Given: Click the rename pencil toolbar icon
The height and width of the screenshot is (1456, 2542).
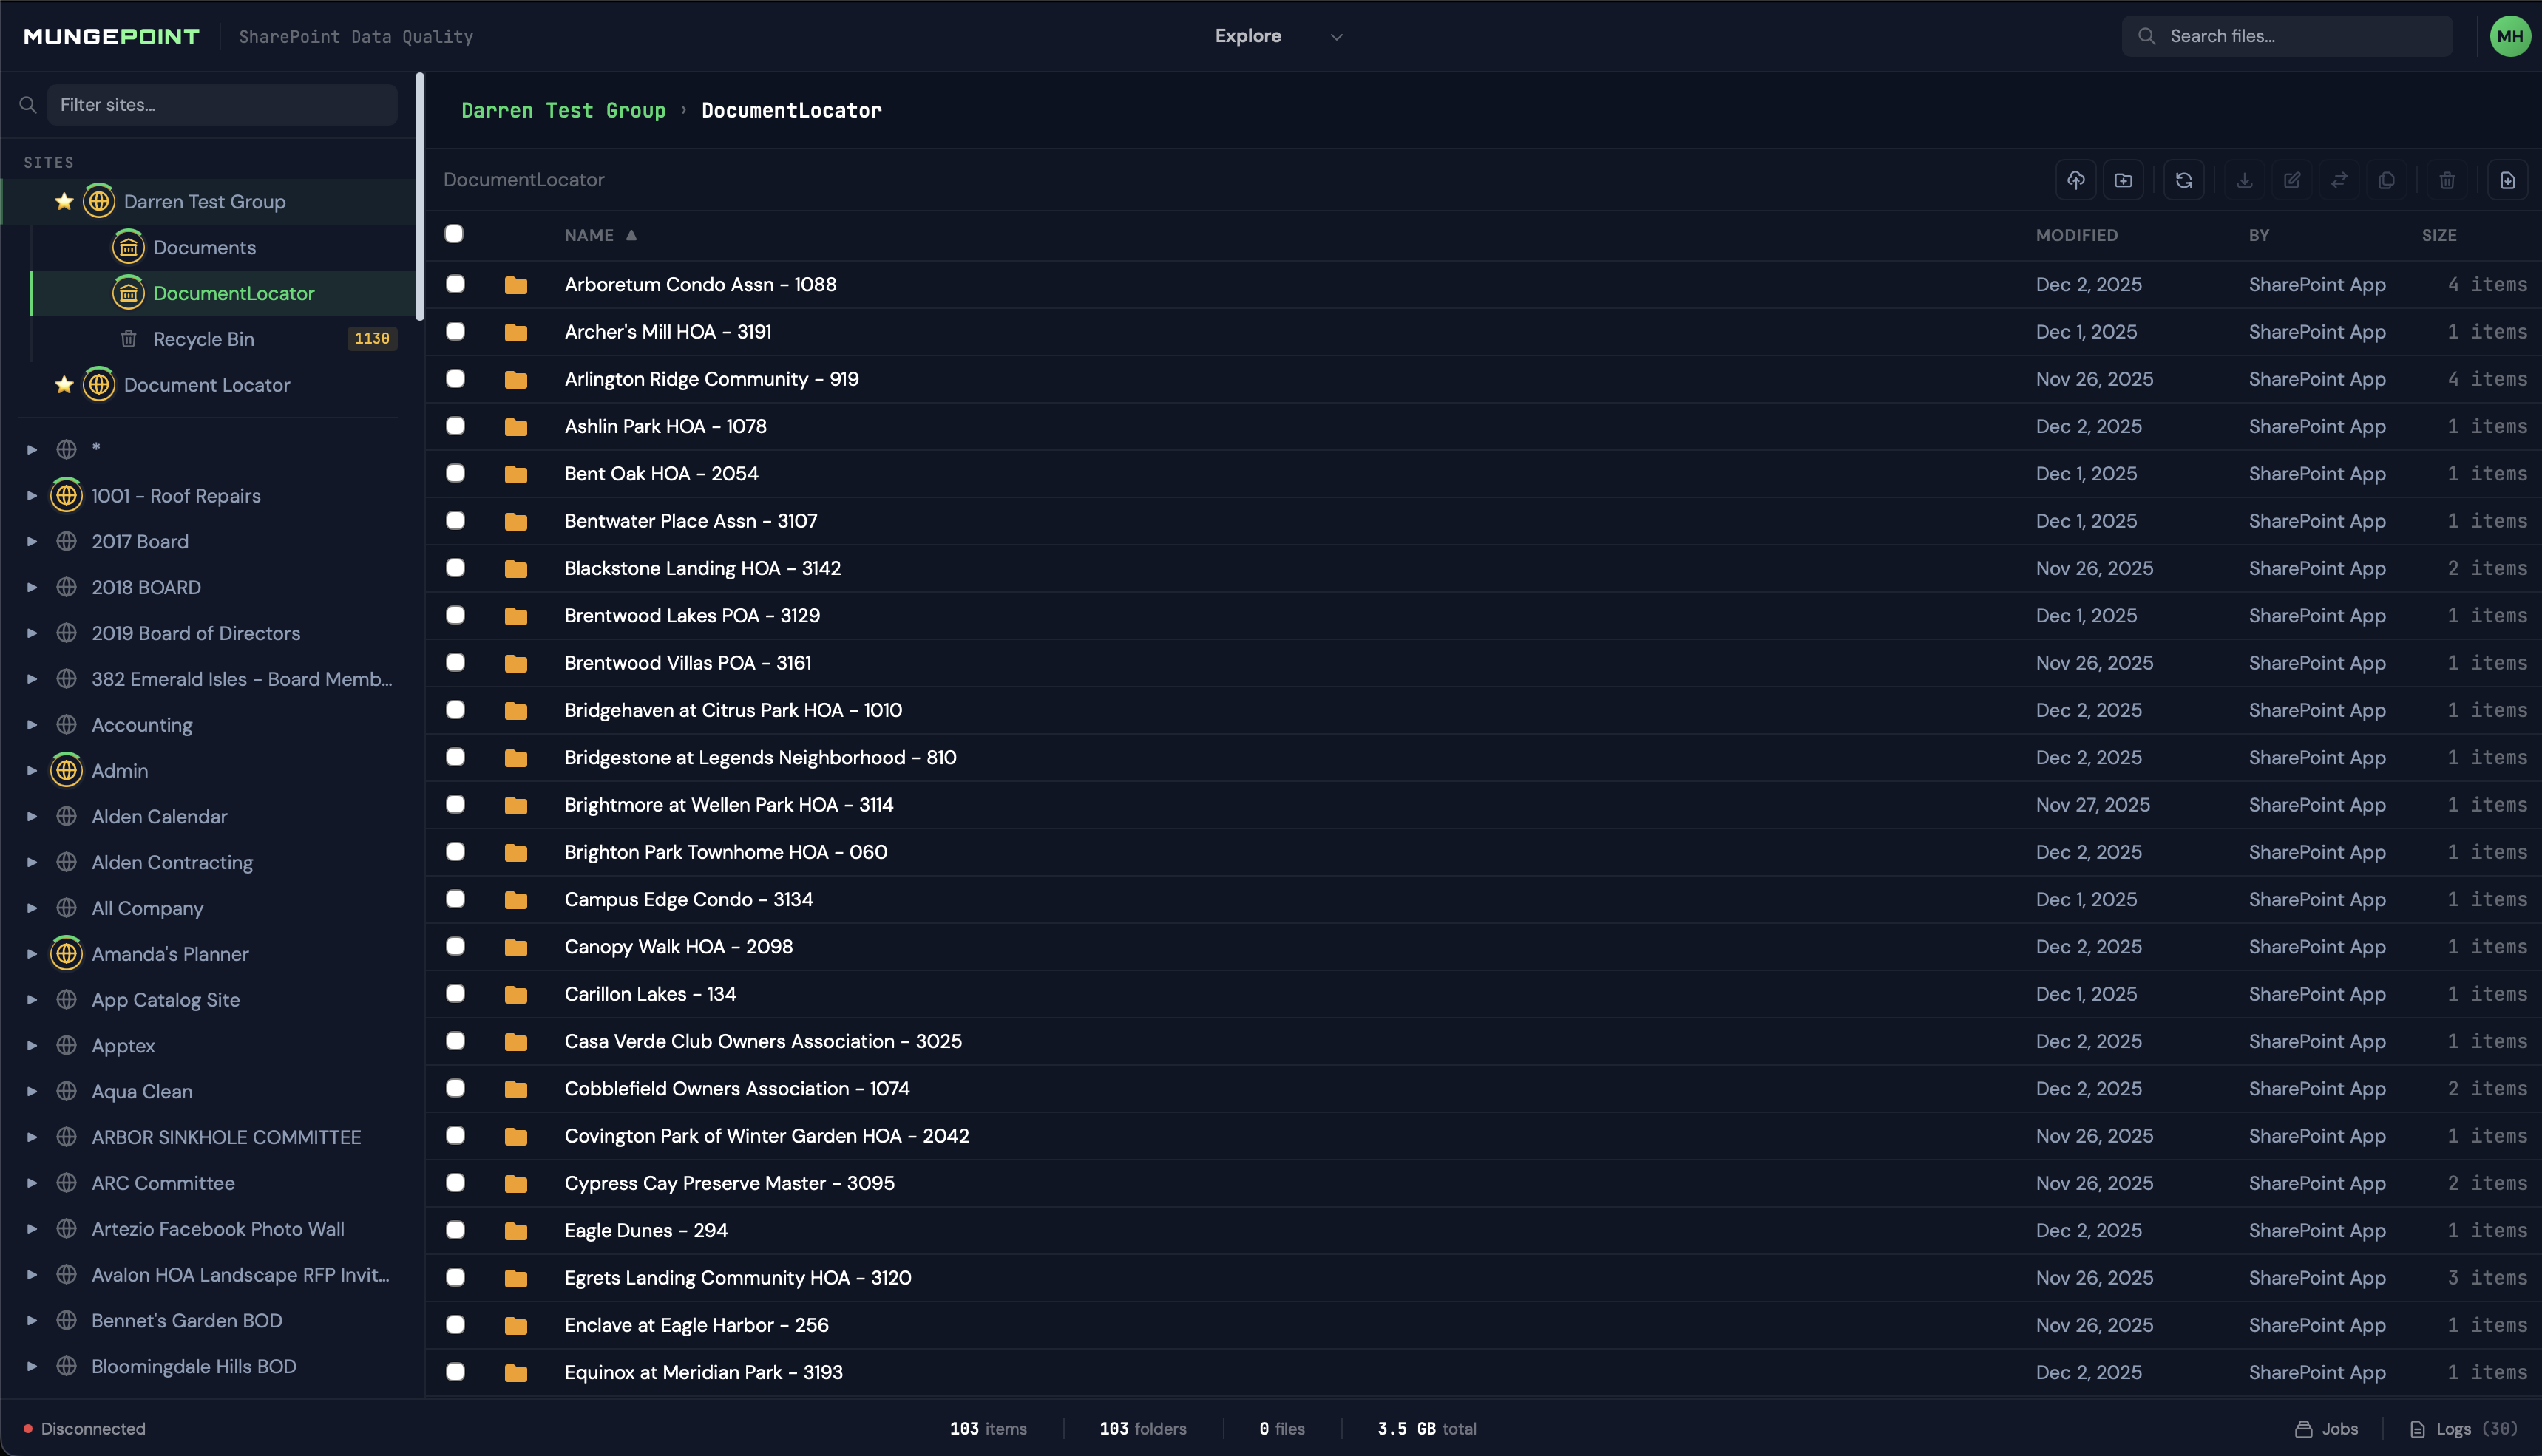Looking at the screenshot, I should (2292, 180).
